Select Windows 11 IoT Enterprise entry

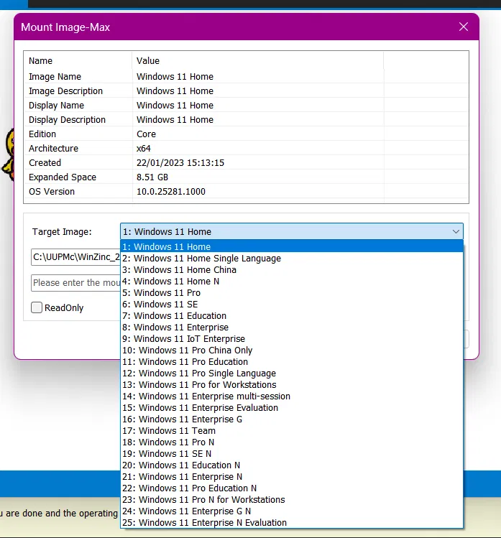tap(292, 338)
